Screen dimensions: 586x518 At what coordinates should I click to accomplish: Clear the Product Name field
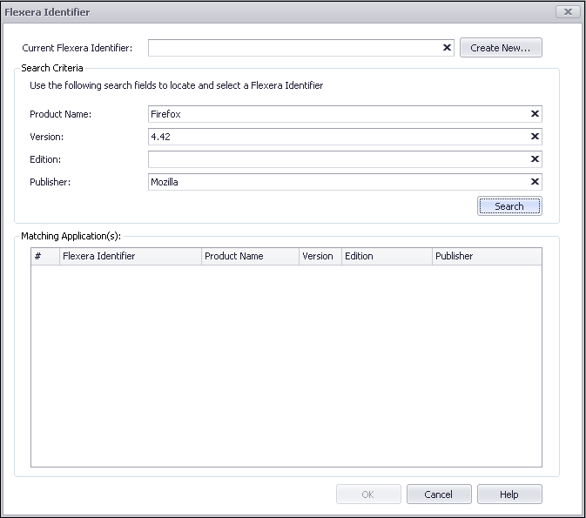pyautogui.click(x=535, y=114)
